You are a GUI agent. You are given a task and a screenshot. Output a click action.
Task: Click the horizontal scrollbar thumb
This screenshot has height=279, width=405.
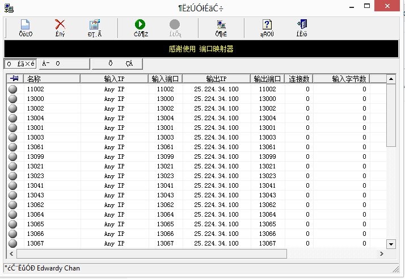tap(151, 253)
